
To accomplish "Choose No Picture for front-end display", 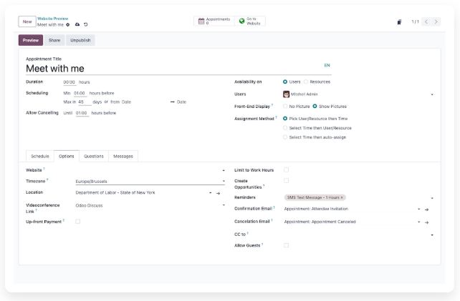I will point(285,106).
